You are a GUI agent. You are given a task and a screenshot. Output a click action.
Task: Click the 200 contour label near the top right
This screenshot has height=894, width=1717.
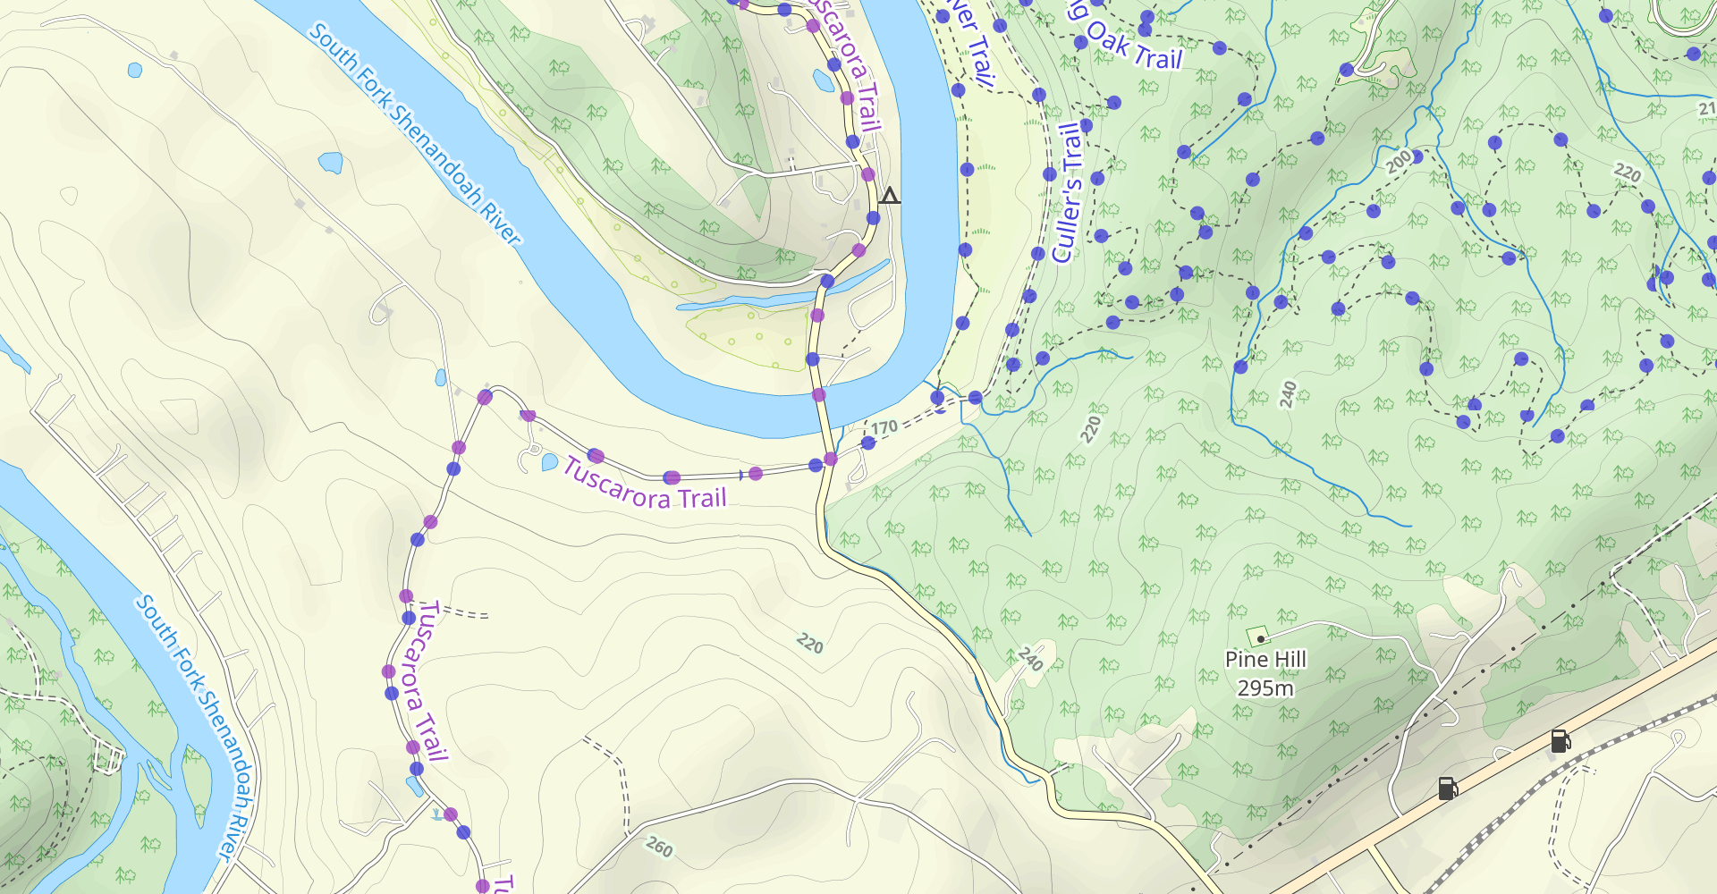(x=1399, y=162)
